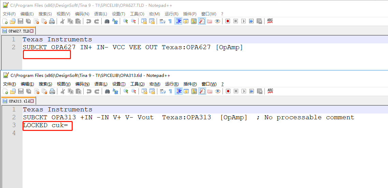Viewport: 388px width, 188px height.
Task: Click Copy icon in OPA313 window
Action: 71,91
